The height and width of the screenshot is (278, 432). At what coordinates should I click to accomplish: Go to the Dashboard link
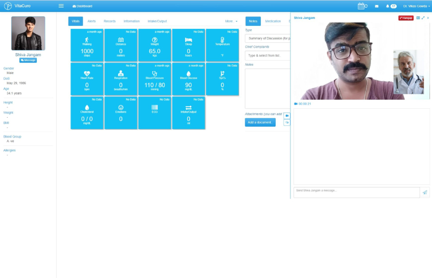coord(82,6)
